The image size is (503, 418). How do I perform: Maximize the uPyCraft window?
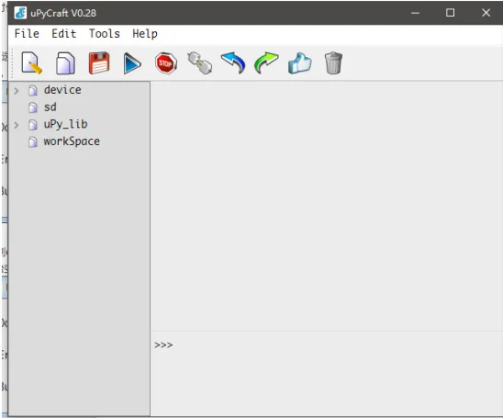coord(450,13)
